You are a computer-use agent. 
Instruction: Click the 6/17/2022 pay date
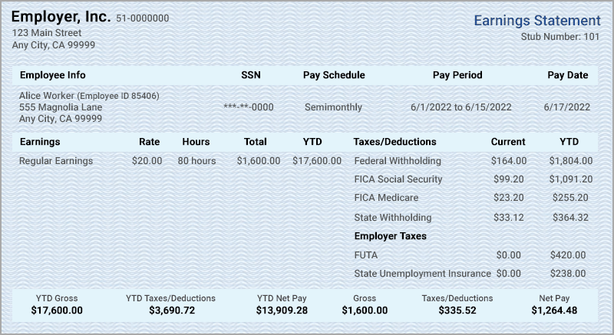pos(567,107)
